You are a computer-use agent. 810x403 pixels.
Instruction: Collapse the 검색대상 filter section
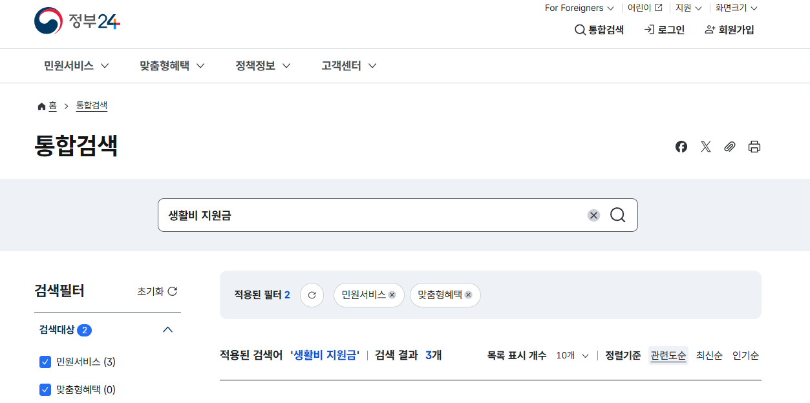[167, 329]
